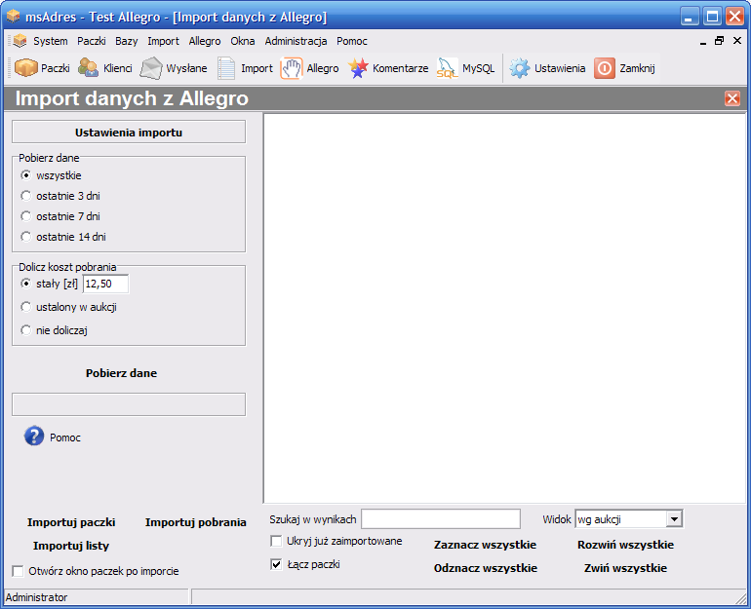This screenshot has width=751, height=609.
Task: Click Zamknij power toolbar icon
Action: coord(605,68)
